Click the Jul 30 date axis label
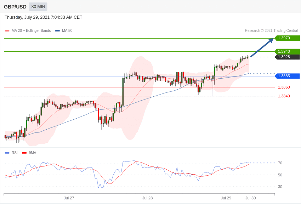The image size is (301, 204). pos(250,198)
